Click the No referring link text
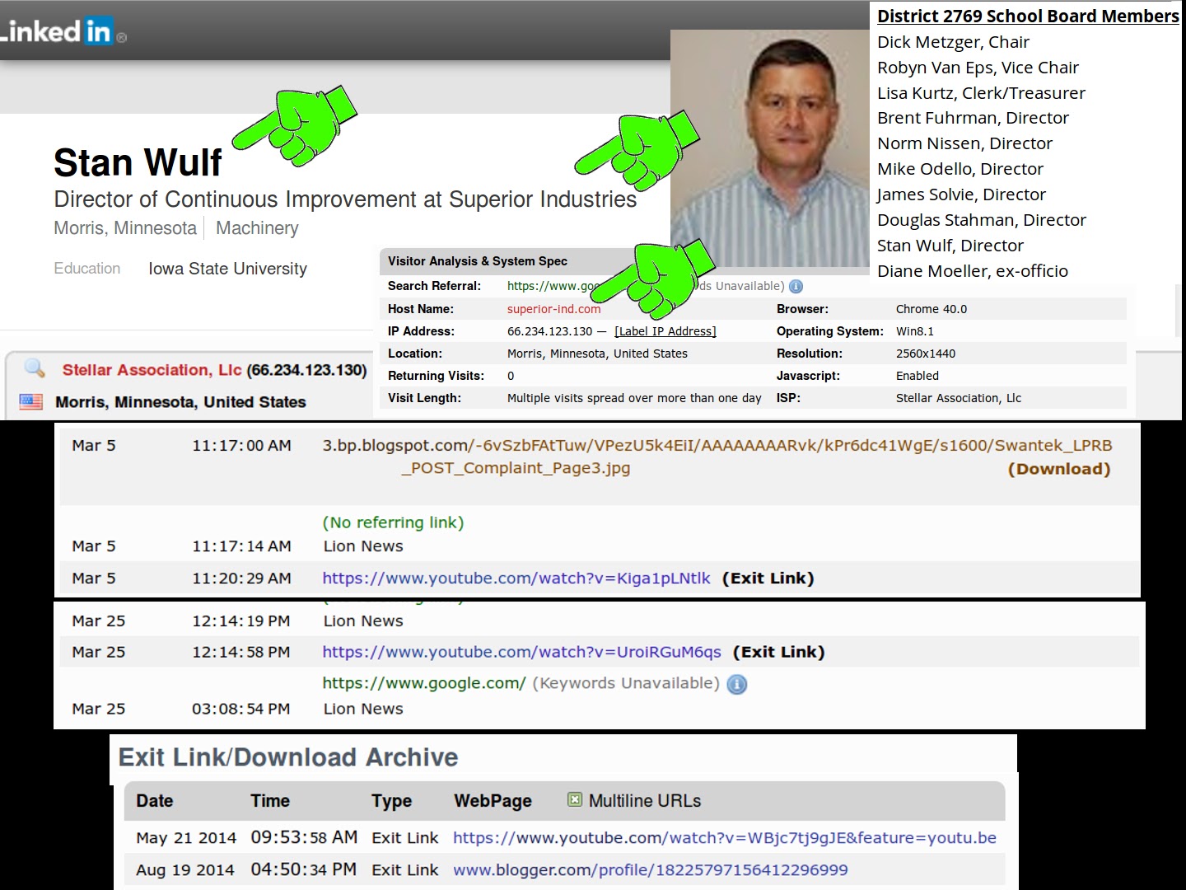1186x890 pixels. [393, 522]
